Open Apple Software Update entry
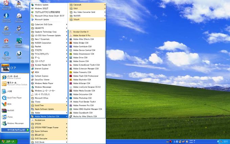Image resolution: width=230 pixels, height=144 pixels. [x=49, y=109]
